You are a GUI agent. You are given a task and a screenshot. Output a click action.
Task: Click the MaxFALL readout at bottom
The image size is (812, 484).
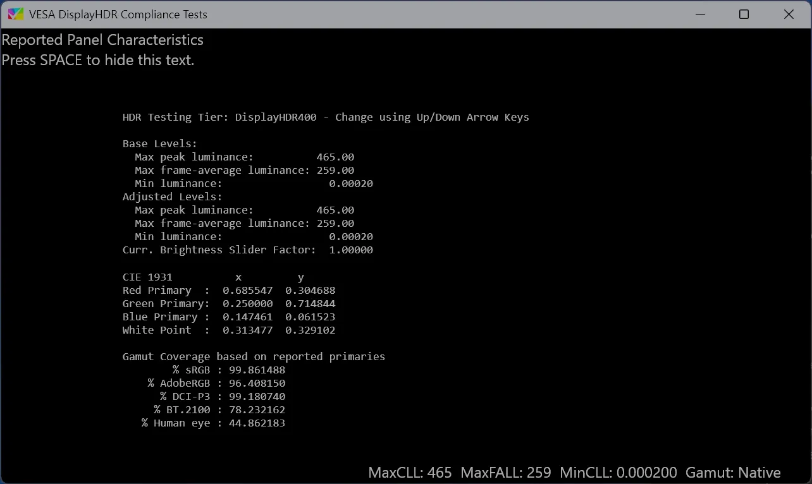click(506, 473)
